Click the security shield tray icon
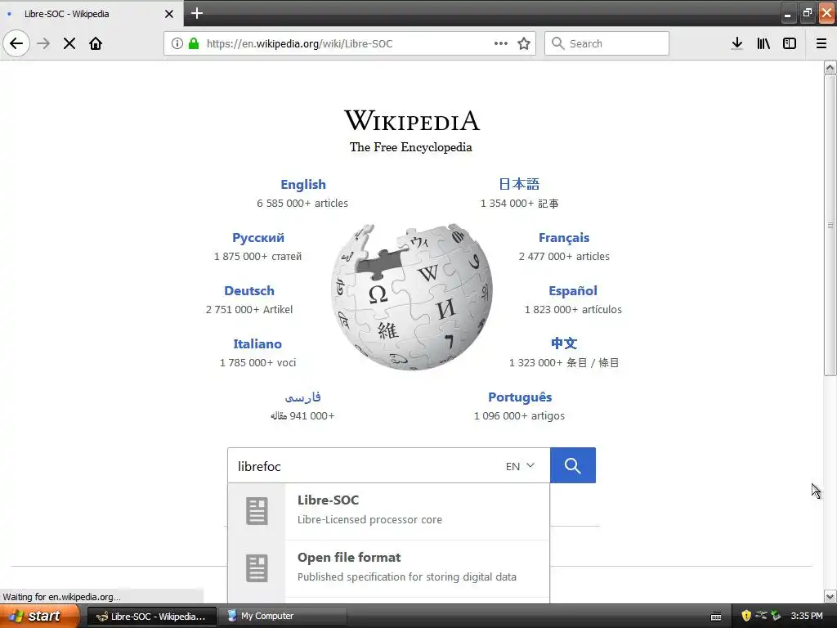 pos(746,616)
